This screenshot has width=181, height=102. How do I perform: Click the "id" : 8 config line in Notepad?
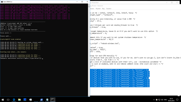(x=120, y=86)
